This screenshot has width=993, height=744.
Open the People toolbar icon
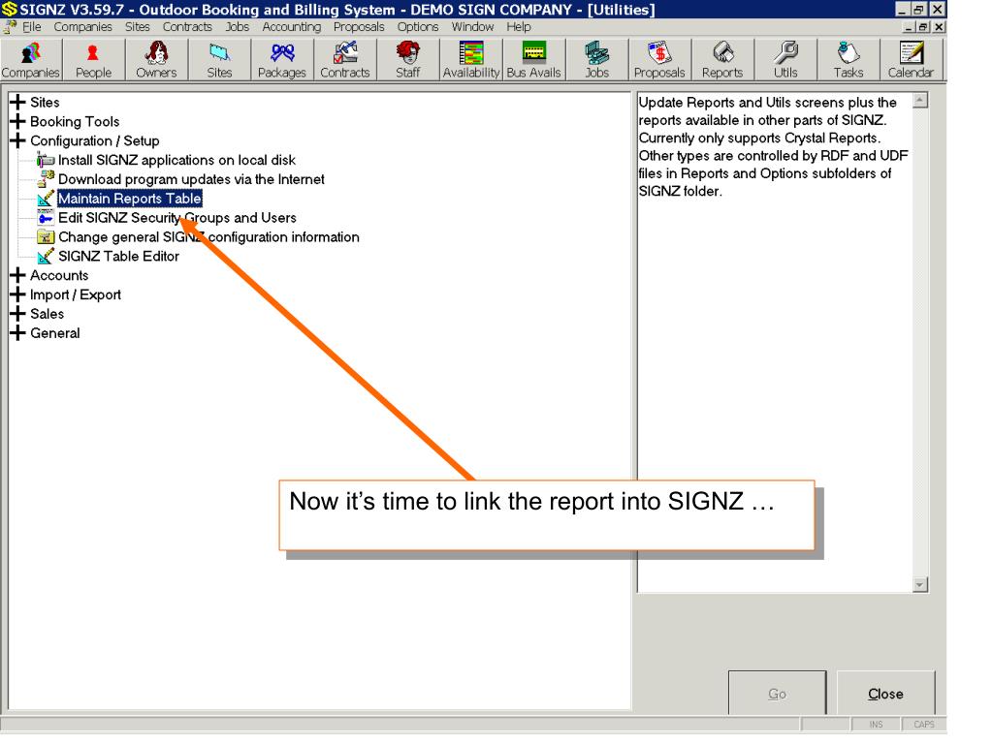94,59
